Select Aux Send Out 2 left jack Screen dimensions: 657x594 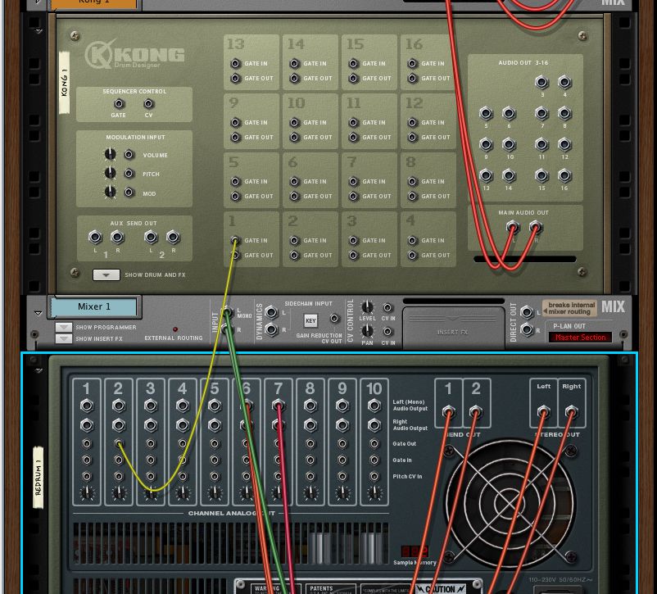point(151,238)
